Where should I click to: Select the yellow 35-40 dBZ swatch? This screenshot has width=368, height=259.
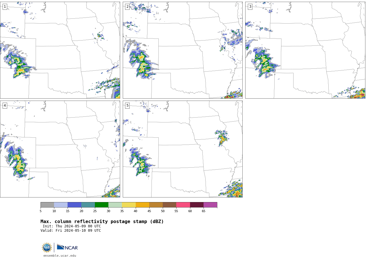click(129, 205)
